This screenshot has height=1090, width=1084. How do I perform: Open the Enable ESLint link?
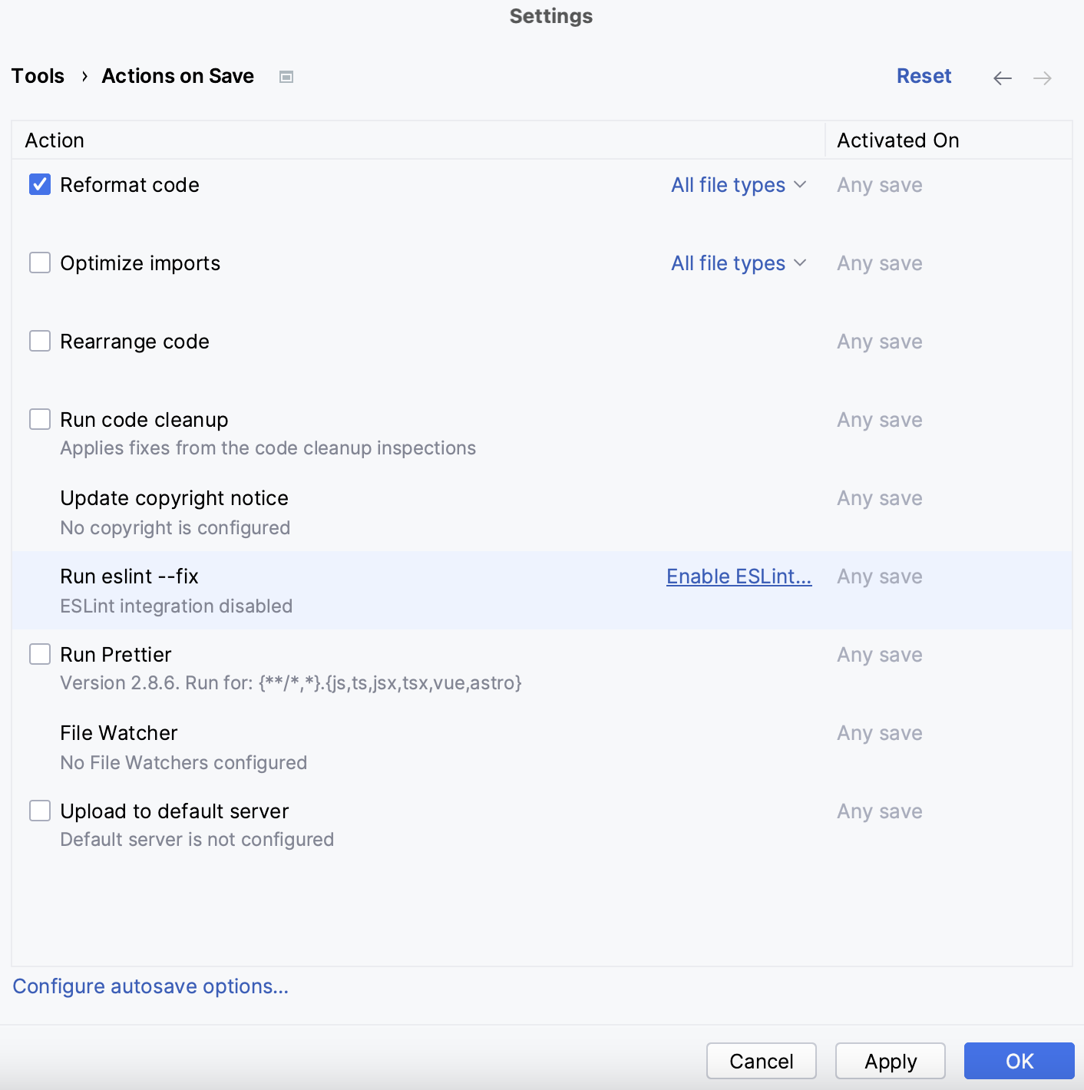tap(738, 576)
